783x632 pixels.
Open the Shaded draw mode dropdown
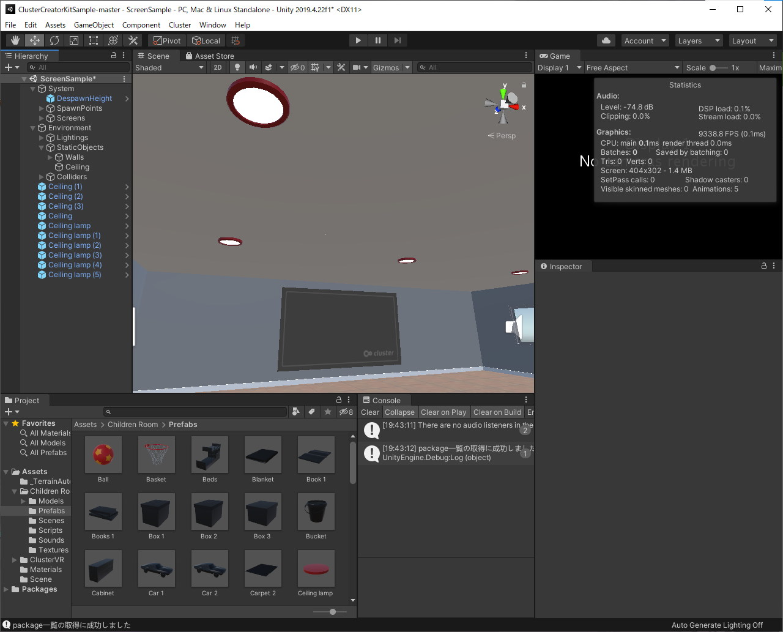[170, 67]
